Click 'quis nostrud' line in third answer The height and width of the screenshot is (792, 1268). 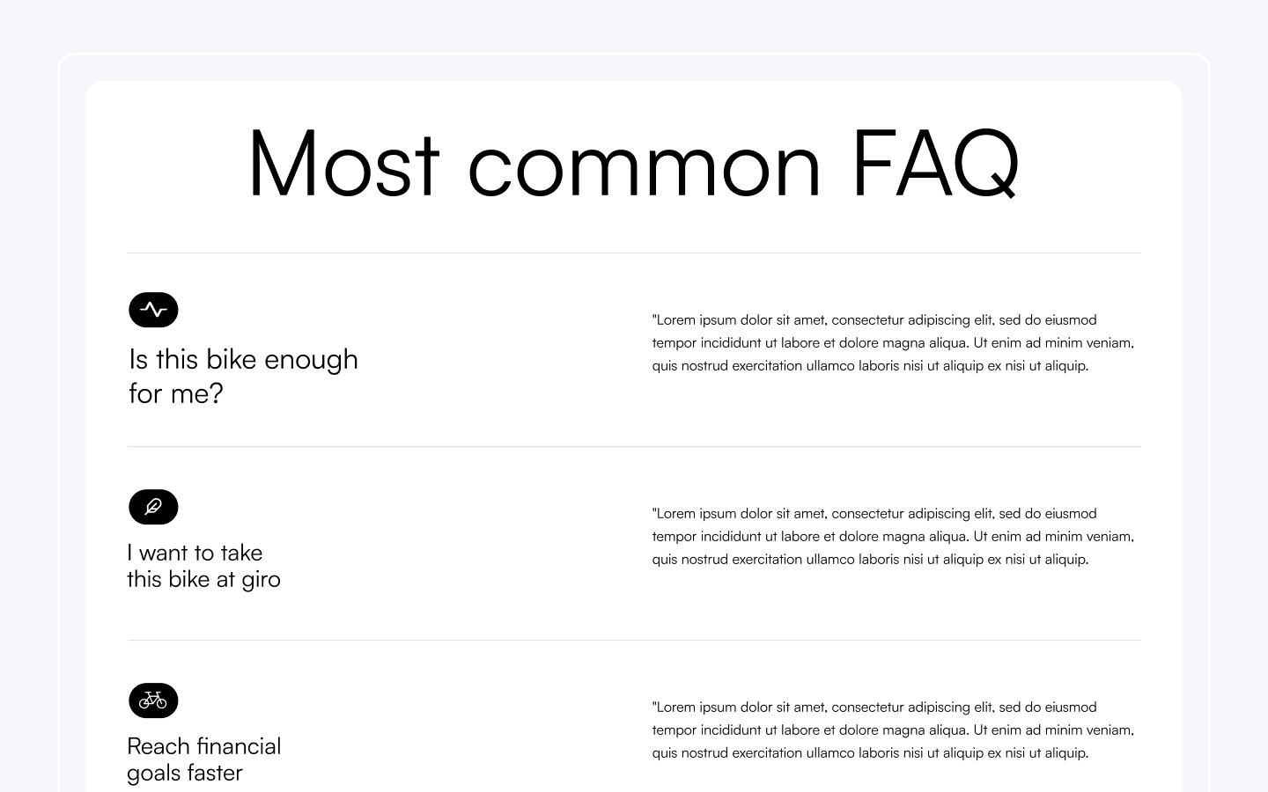coord(870,752)
